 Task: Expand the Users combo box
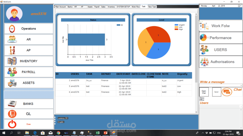pyautogui.click(x=241, y=106)
